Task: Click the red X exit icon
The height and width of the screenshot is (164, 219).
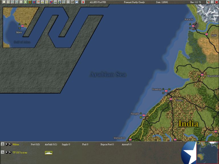Action: pos(216,2)
